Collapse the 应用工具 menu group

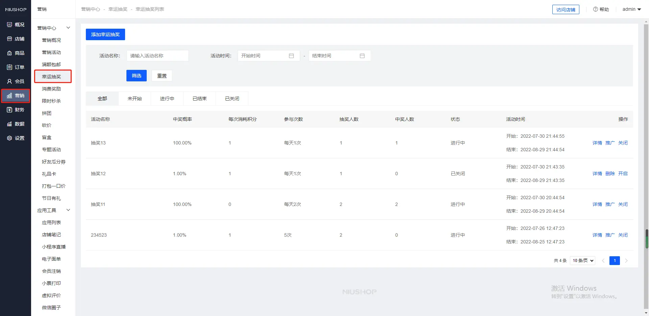(68, 210)
